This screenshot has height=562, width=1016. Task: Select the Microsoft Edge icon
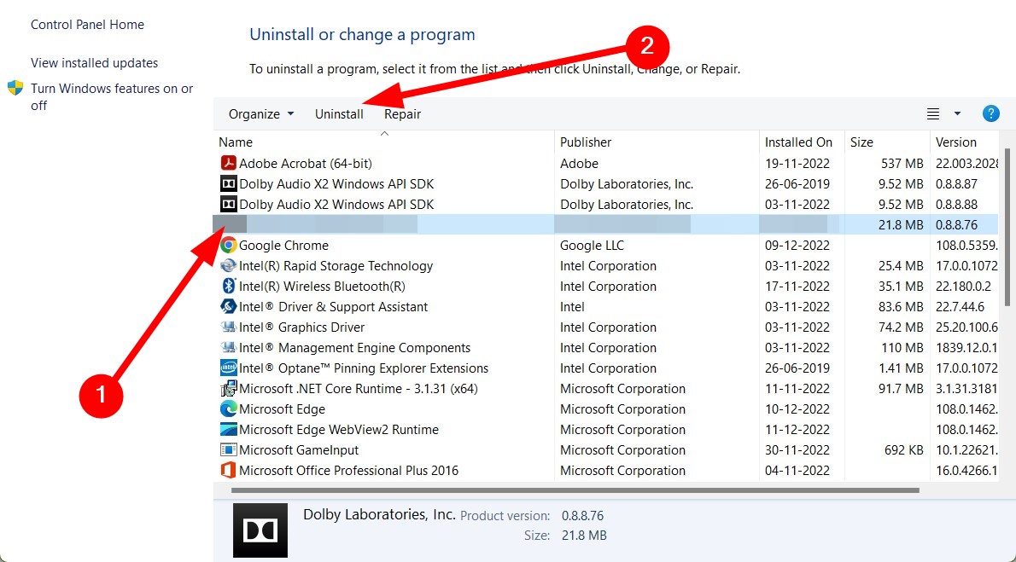[x=228, y=408]
